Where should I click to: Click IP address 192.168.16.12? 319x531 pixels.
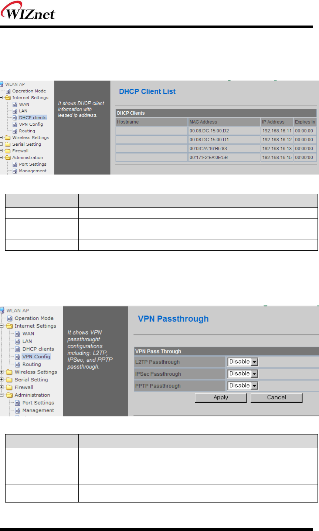pyautogui.click(x=277, y=140)
